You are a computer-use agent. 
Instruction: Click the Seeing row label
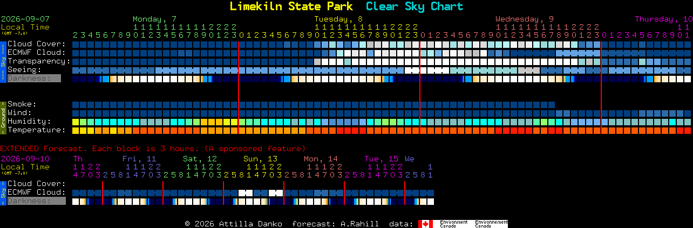pyautogui.click(x=24, y=70)
